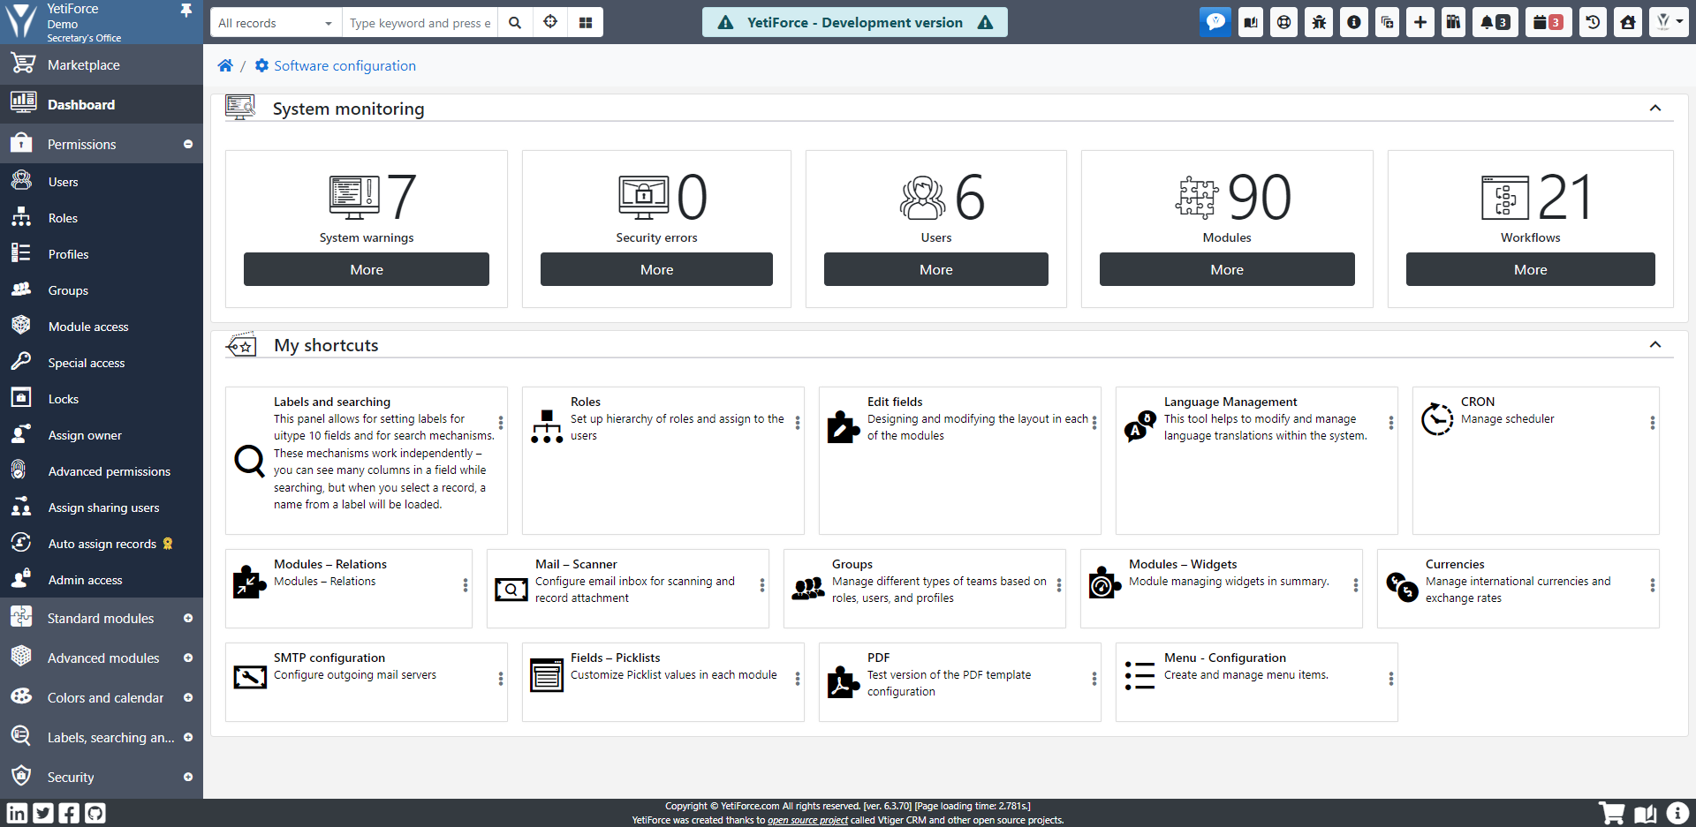Open advanced search crosshair icon

[x=550, y=23]
